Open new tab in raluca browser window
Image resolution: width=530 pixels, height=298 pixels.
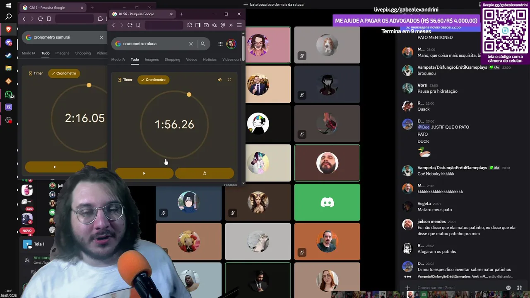(181, 14)
